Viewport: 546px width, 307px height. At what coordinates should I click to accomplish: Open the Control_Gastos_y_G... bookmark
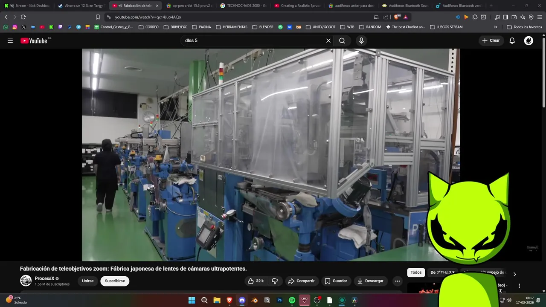coord(114,27)
